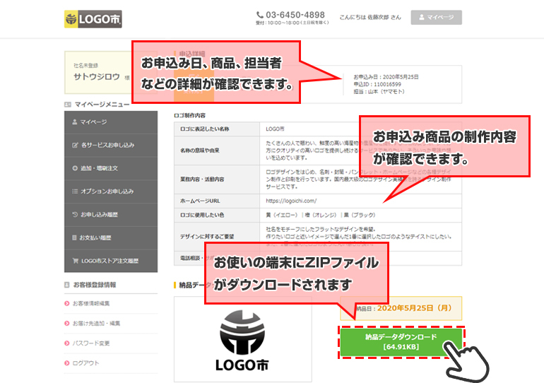Click ログアウト link
Viewport: 544px width, 383px height.
click(x=85, y=363)
